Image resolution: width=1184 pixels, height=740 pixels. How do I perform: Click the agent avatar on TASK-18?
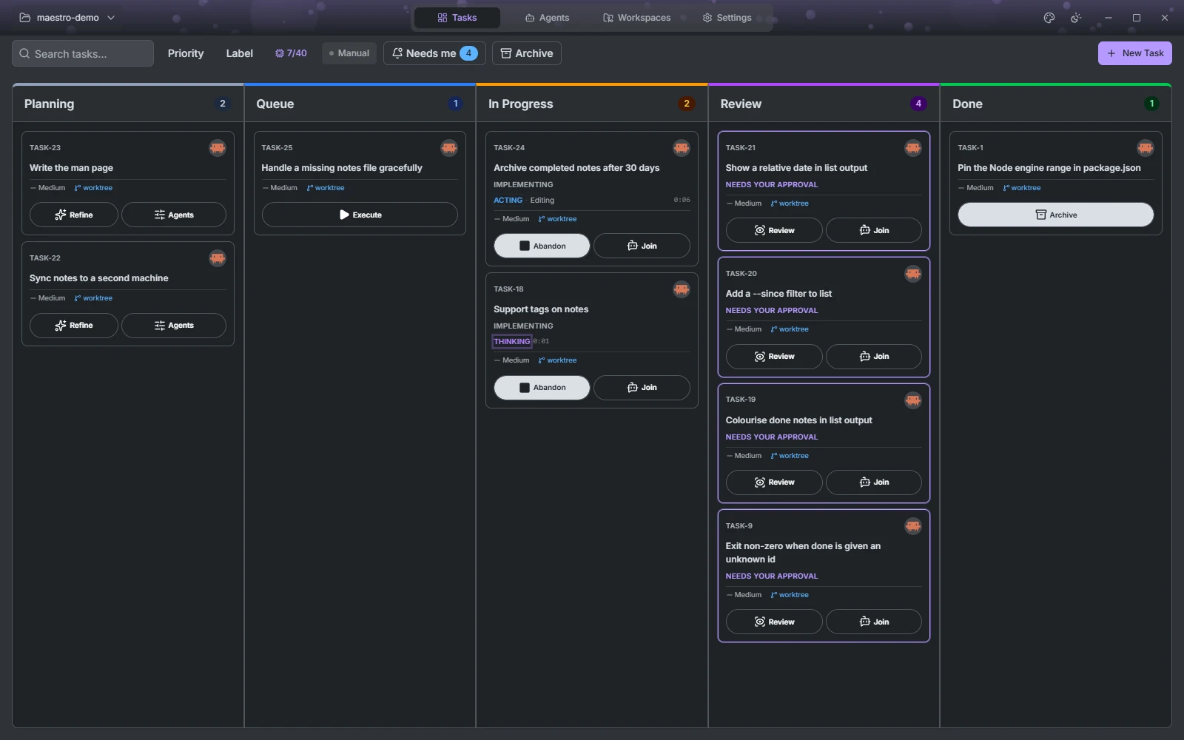[682, 289]
